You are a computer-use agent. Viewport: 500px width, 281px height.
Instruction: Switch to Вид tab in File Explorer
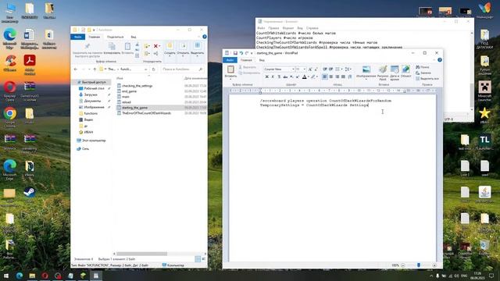point(134,37)
